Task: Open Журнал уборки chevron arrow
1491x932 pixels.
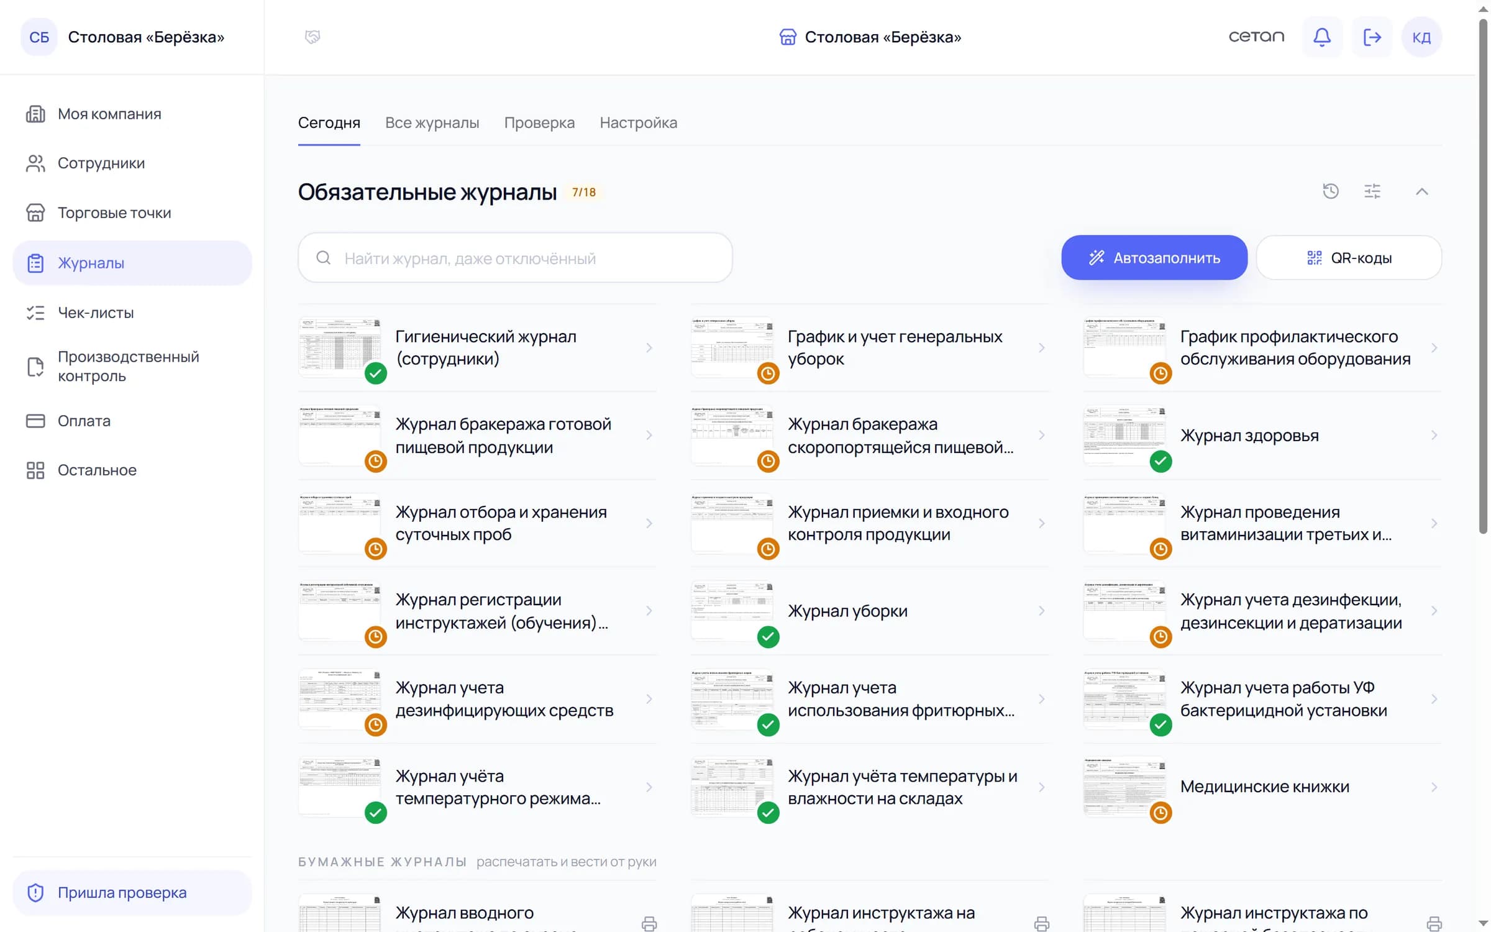Action: (1041, 611)
